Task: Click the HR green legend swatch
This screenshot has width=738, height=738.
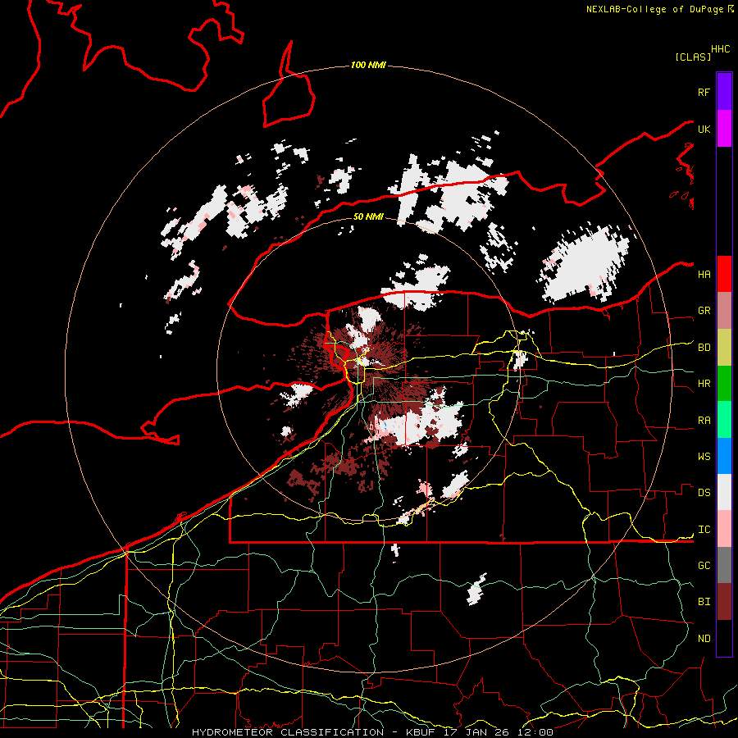Action: (724, 384)
